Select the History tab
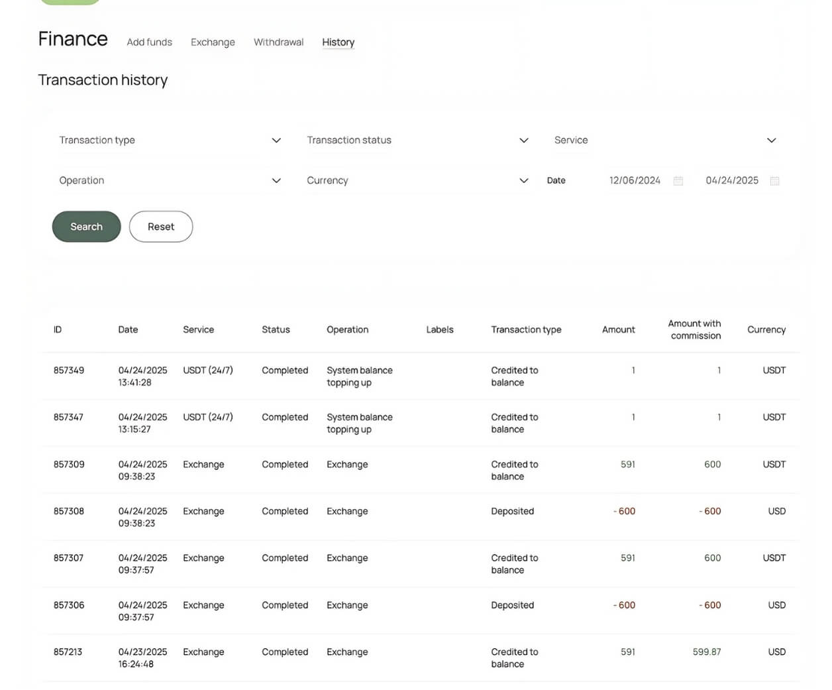The image size is (832, 690). coord(338,42)
